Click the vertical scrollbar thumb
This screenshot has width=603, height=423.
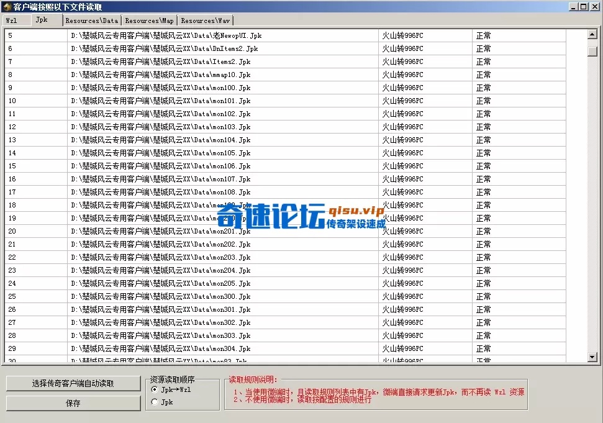pos(593,50)
